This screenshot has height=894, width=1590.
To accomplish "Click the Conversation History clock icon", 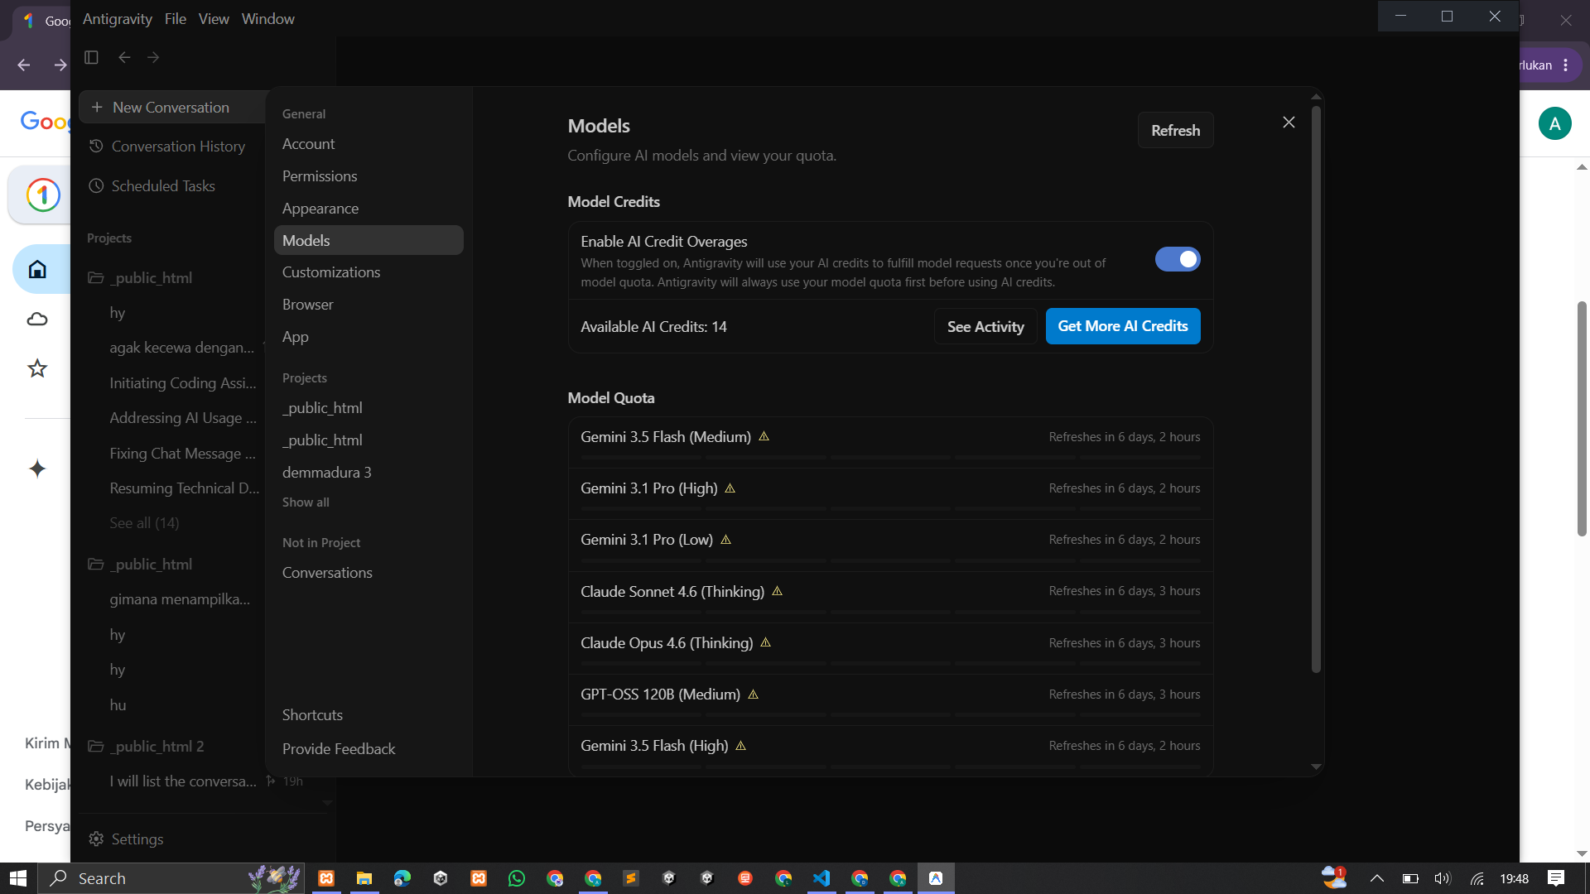I will [x=96, y=147].
